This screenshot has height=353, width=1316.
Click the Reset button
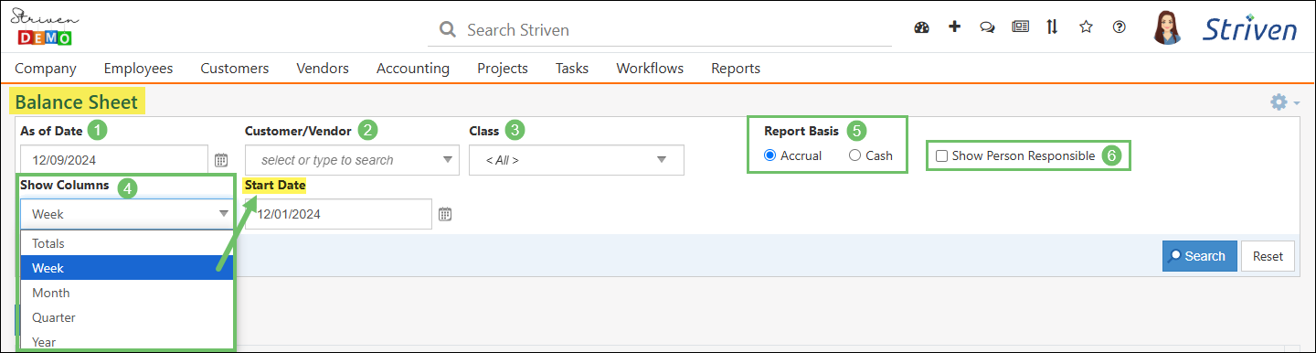(x=1268, y=256)
